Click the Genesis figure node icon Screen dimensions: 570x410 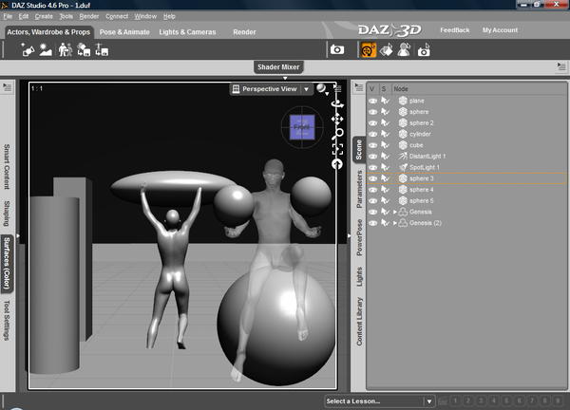[403, 212]
